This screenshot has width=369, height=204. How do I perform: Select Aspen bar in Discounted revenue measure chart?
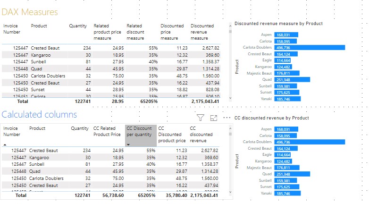[x=286, y=35]
